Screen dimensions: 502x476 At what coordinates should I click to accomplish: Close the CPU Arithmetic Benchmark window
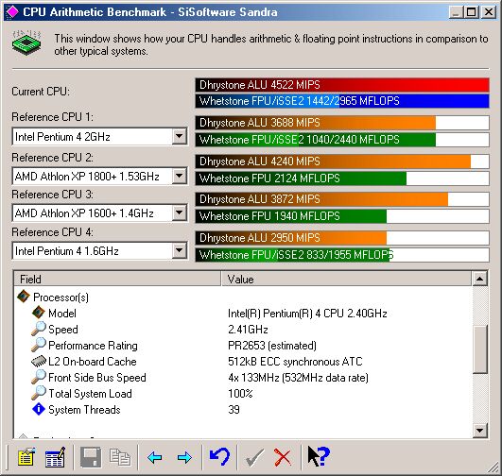point(489,12)
